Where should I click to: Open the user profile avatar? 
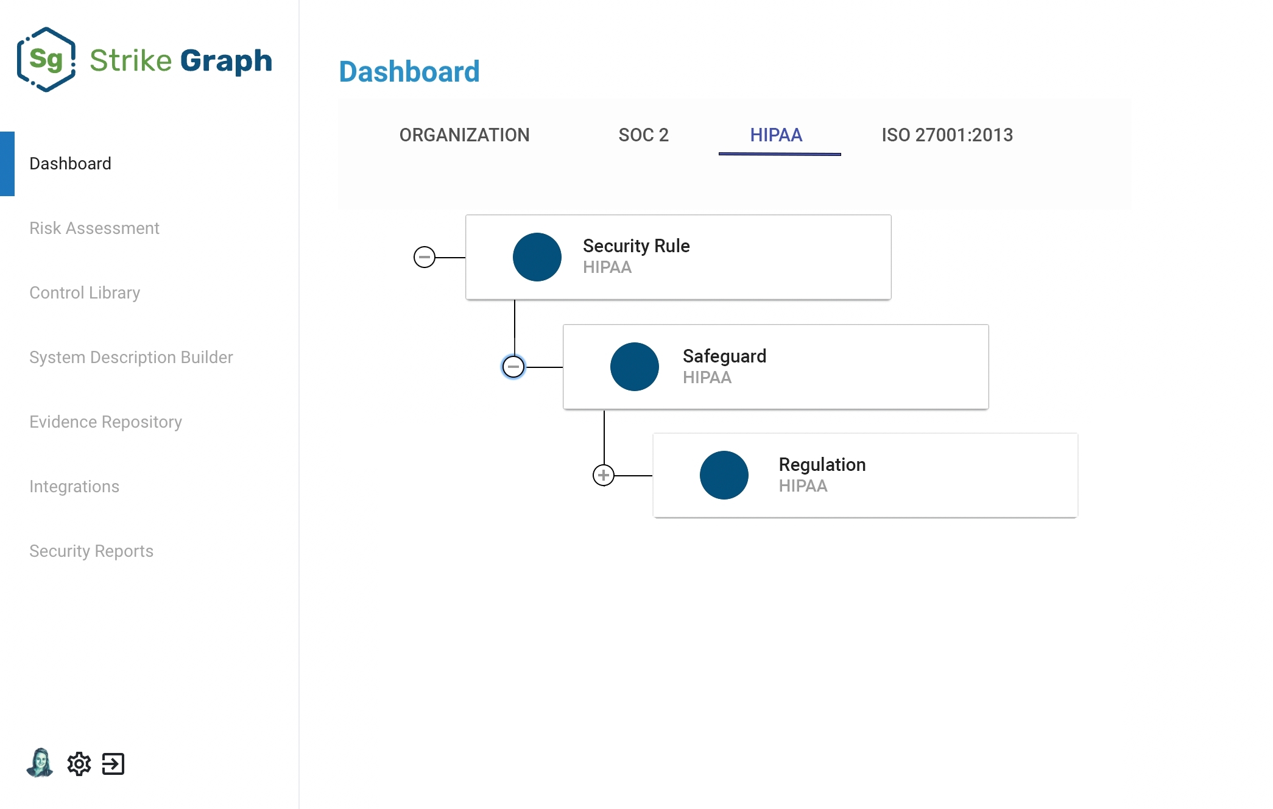tap(40, 763)
